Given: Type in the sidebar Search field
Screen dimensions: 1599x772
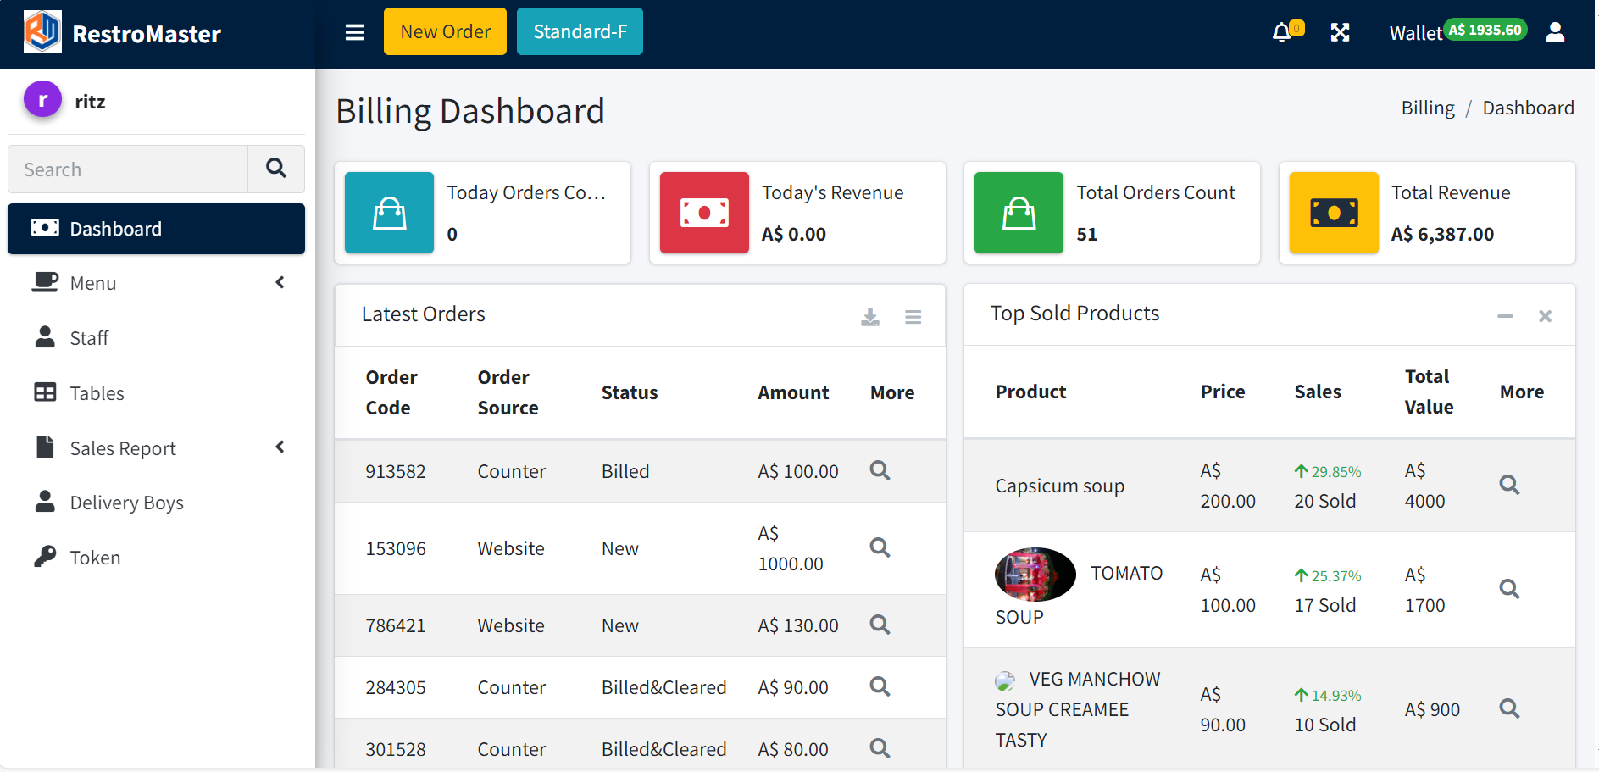Looking at the screenshot, I should [x=128, y=169].
